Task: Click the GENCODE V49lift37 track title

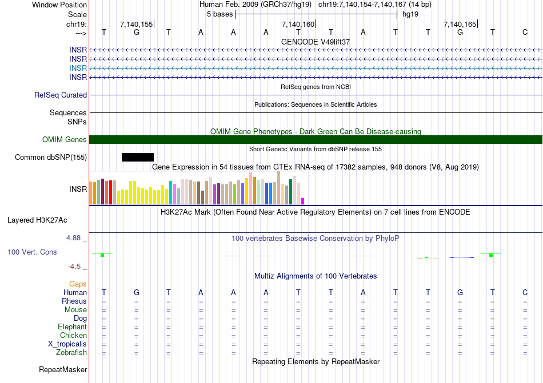Action: point(316,42)
